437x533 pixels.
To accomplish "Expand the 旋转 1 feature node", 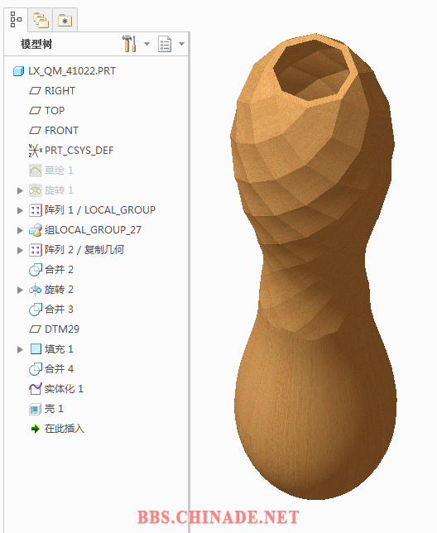I will pyautogui.click(x=20, y=190).
